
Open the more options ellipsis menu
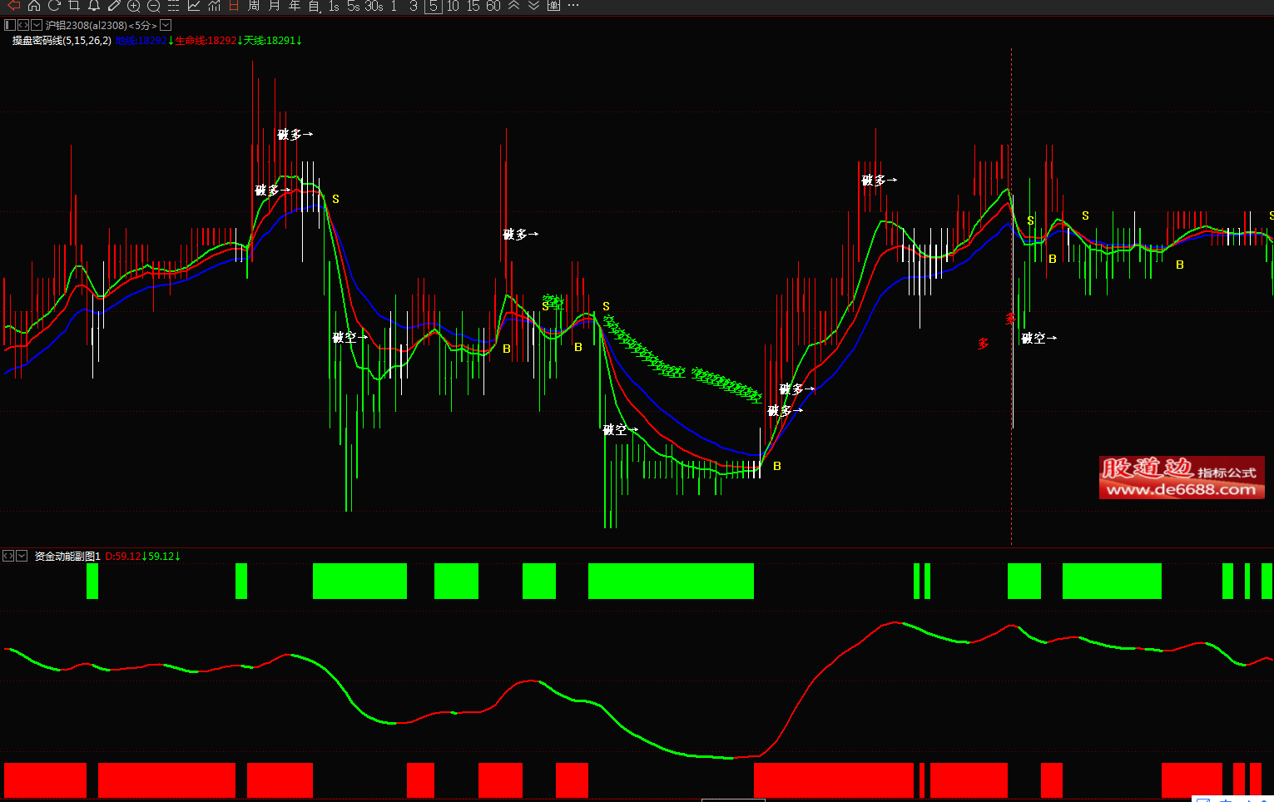click(573, 6)
